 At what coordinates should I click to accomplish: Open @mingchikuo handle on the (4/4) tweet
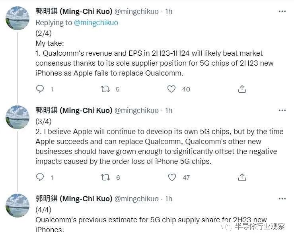(136, 199)
